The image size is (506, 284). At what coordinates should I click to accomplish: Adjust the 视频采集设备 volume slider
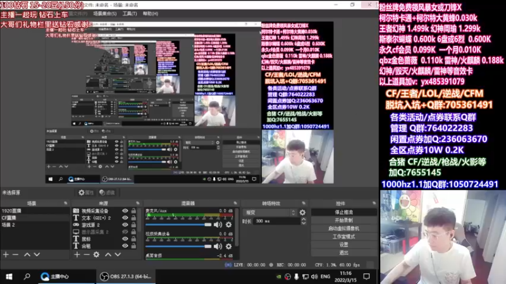pos(178,246)
